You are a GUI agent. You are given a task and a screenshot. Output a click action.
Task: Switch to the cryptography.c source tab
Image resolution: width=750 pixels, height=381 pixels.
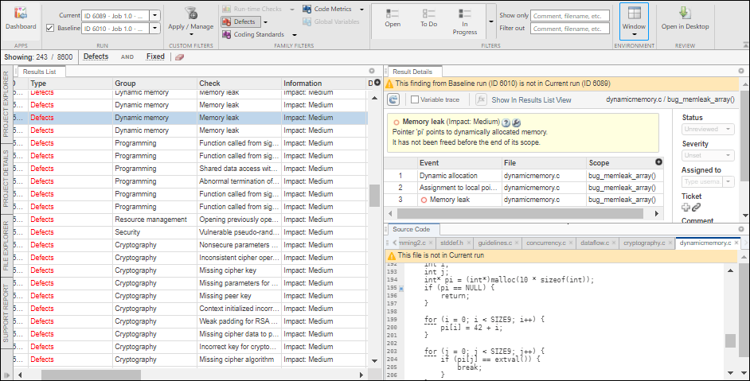pyautogui.click(x=645, y=243)
